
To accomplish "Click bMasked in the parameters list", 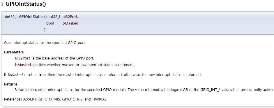I will coord(23,65).
